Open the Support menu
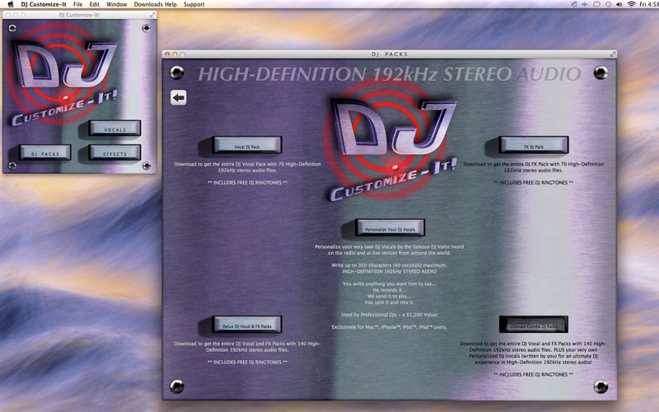Viewport: 659px width, 412px height. [194, 4]
